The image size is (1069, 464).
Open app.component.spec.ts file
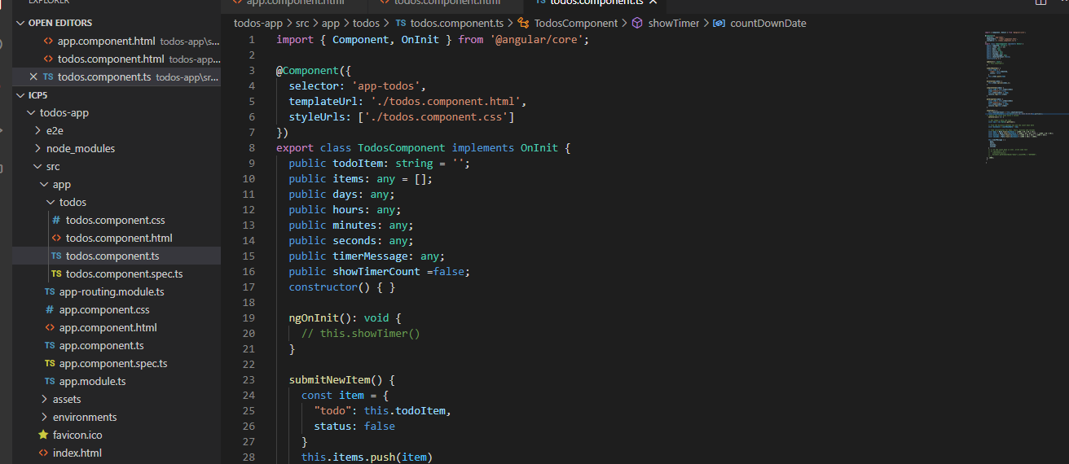pos(113,363)
